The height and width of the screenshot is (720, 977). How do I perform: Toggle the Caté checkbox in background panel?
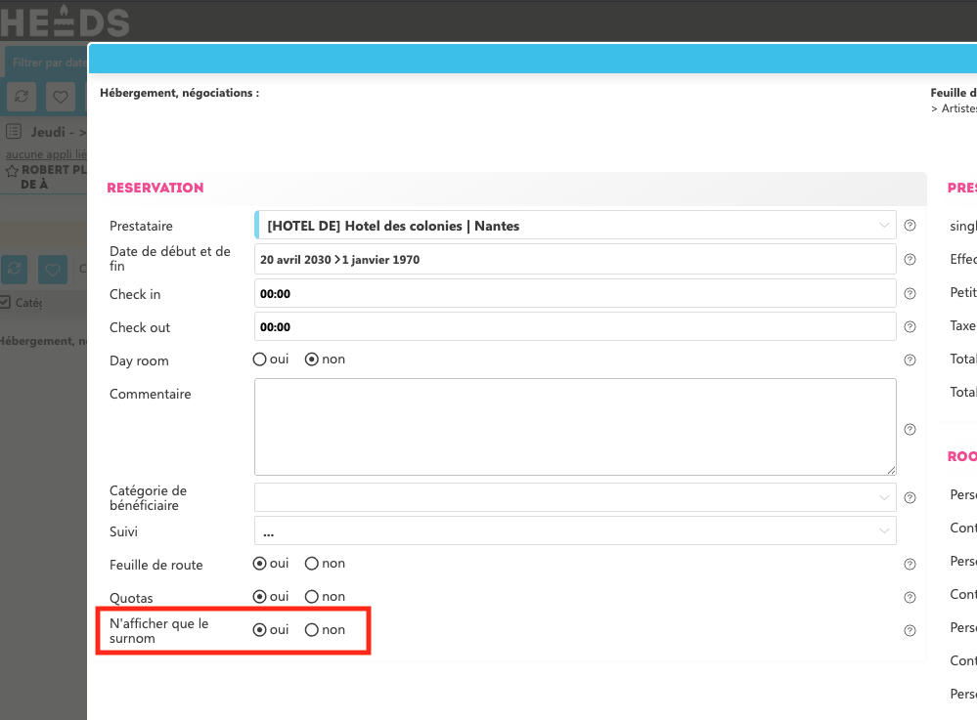pos(5,303)
